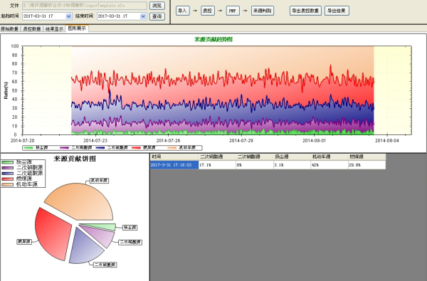Click the 文件 file path input field
This screenshot has width=427, height=281.
tap(85, 6)
